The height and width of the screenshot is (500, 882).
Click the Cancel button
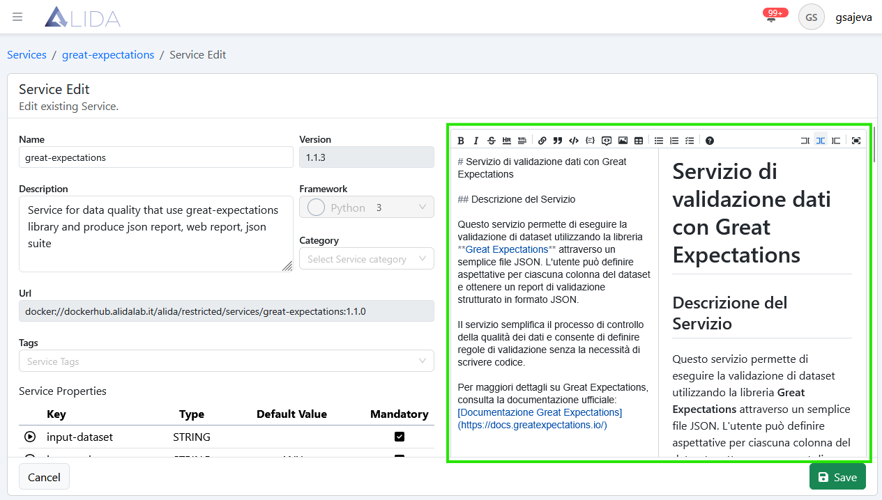[x=44, y=477]
